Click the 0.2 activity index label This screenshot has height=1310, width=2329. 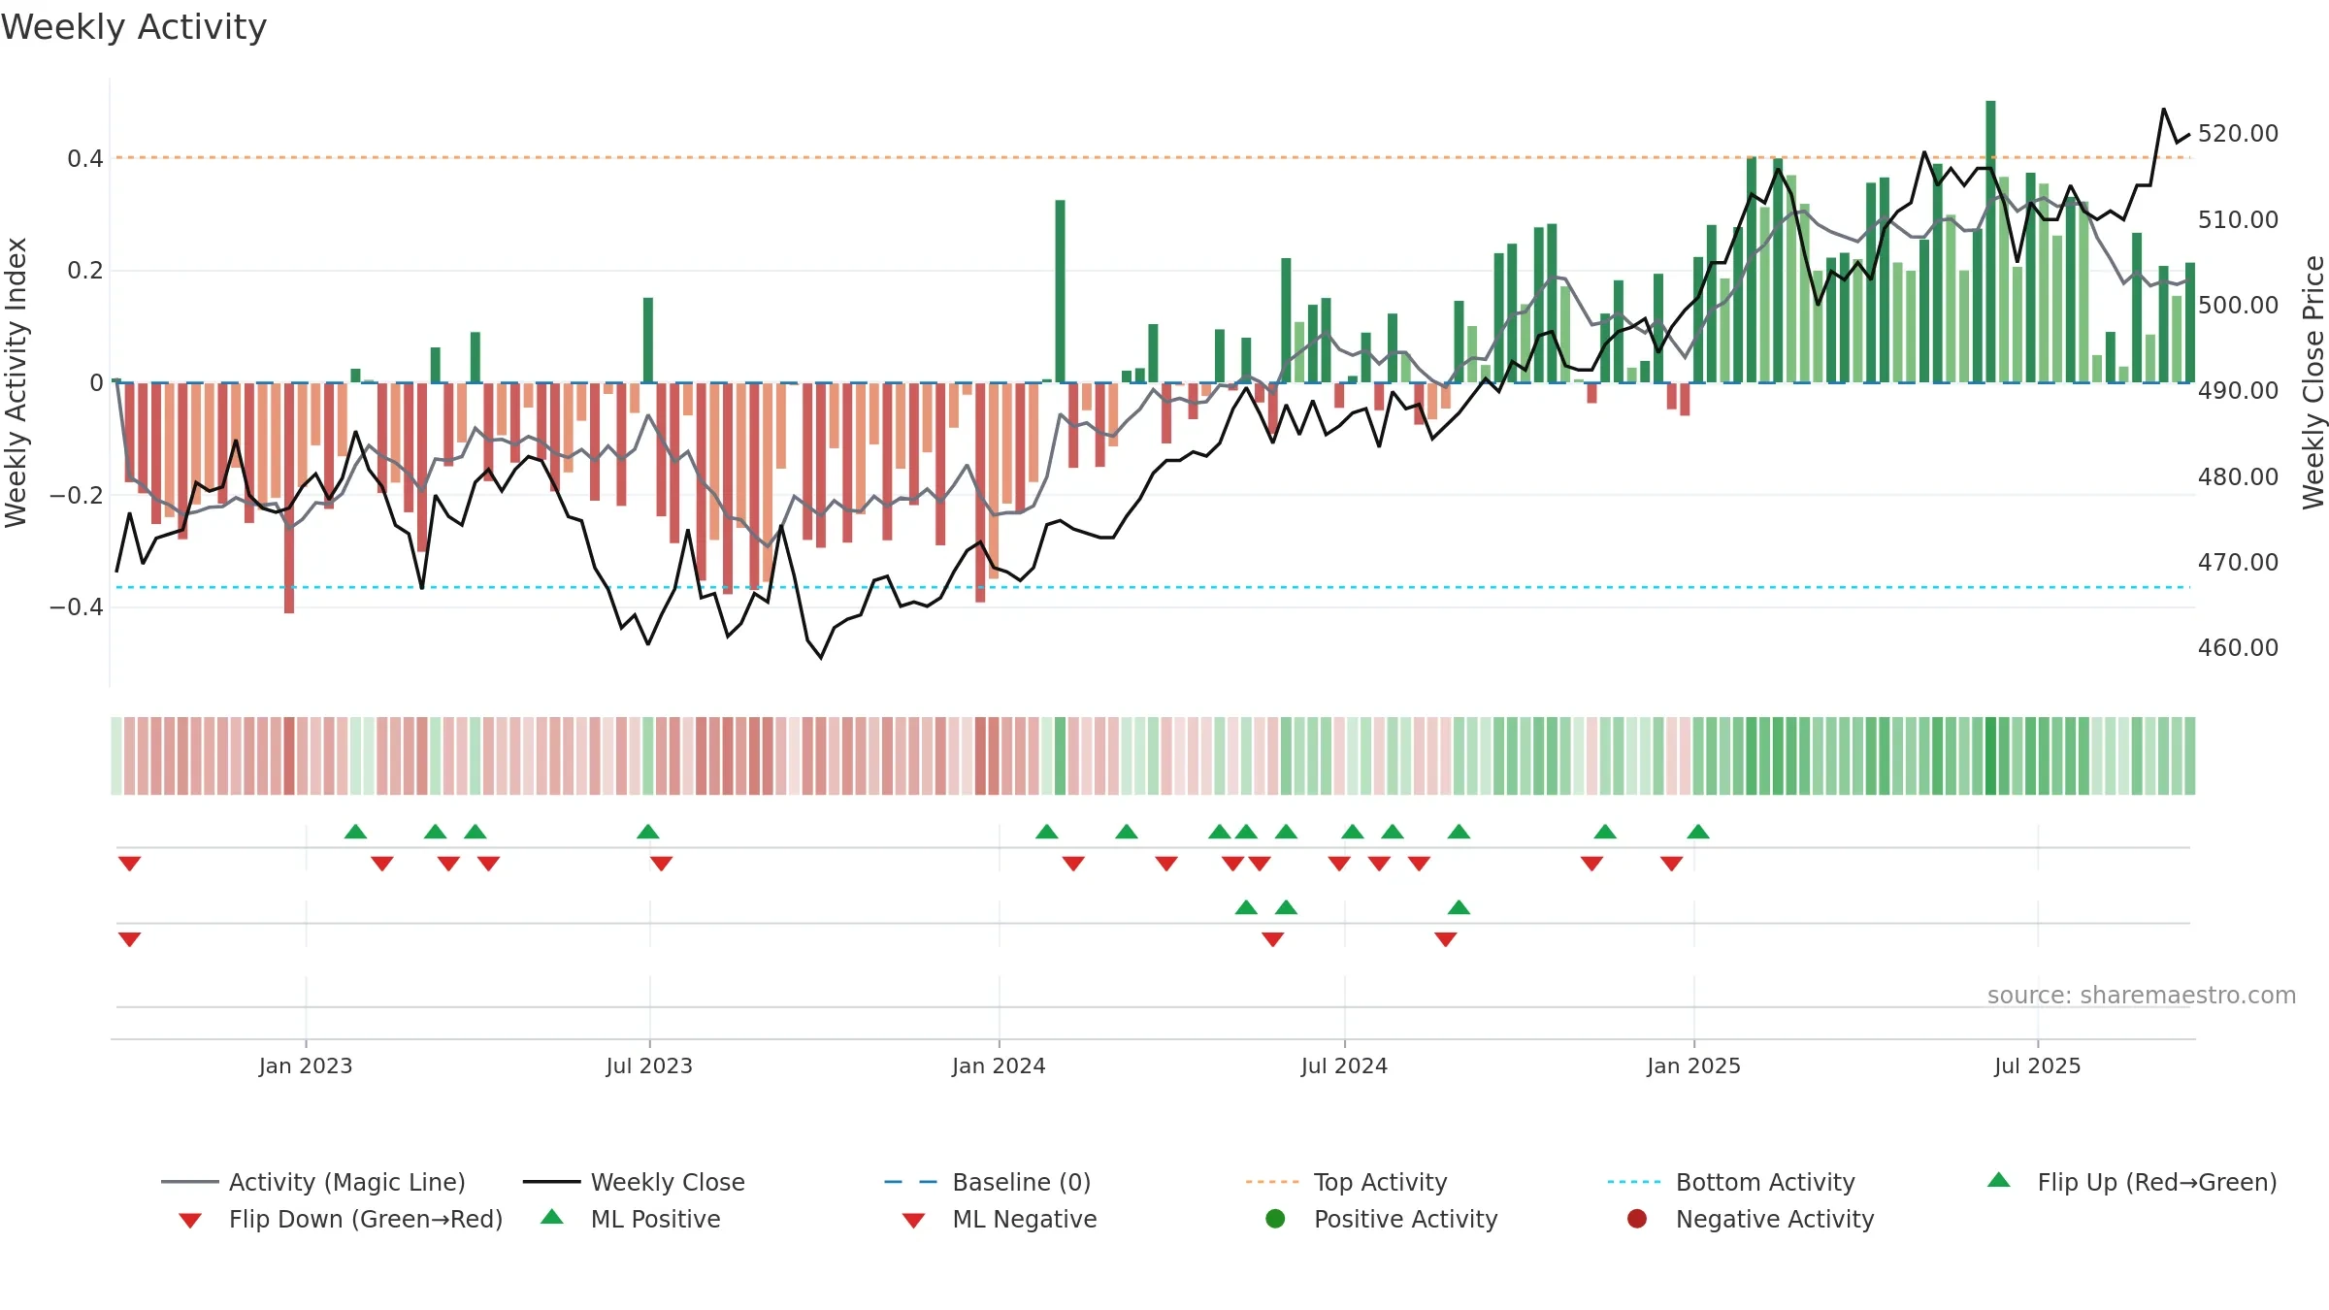[x=85, y=270]
